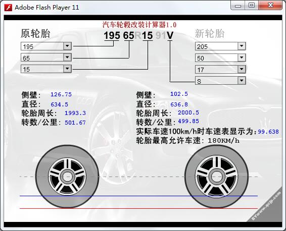Open the speed rating dropdown showing S
Image resolution: width=286 pixels, height=231 pixels.
click(x=220, y=81)
